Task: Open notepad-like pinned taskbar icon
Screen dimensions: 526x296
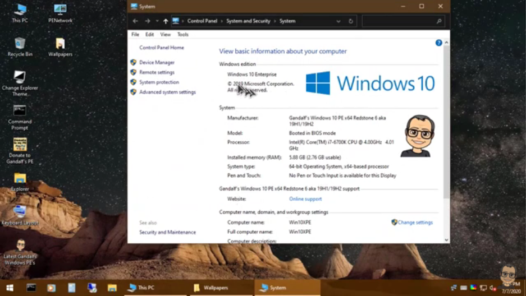Action: 71,288
